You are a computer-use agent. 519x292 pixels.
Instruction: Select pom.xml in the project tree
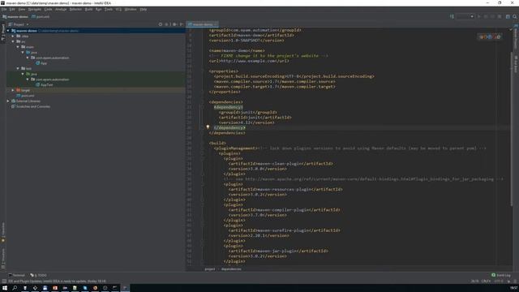[x=25, y=96]
